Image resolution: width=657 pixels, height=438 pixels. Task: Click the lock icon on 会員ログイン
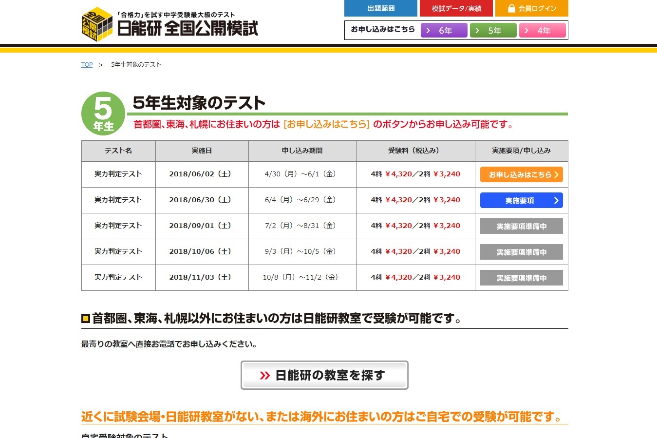pos(511,8)
